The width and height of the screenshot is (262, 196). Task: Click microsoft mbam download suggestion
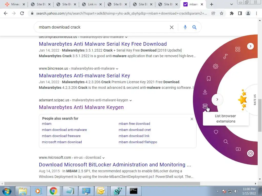(x=62, y=142)
